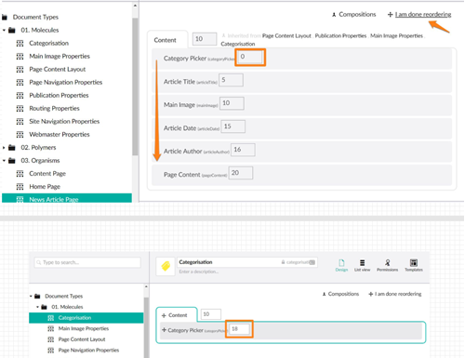Open the Permissions section
This screenshot has width=465, height=358.
(x=387, y=265)
